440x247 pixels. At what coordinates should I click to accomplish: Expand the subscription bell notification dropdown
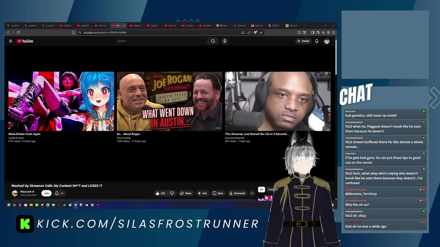(x=62, y=193)
